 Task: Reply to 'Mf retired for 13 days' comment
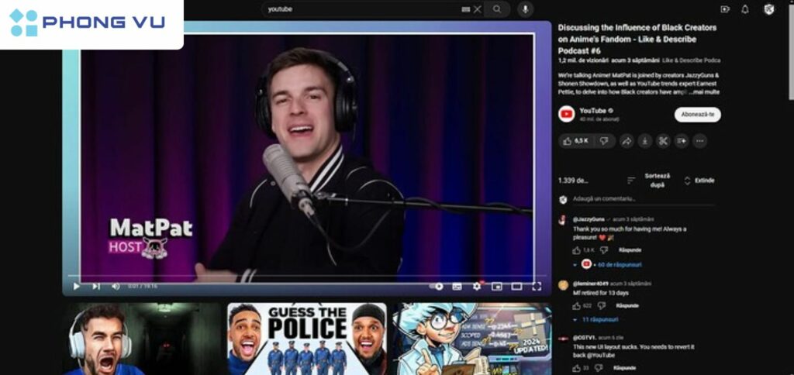tap(627, 306)
